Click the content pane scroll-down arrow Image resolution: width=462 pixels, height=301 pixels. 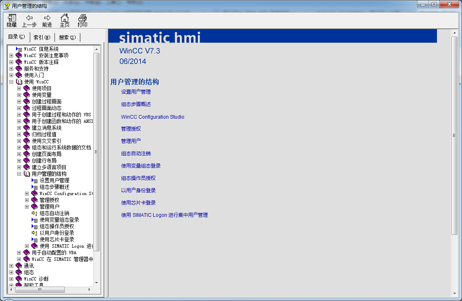pyautogui.click(x=454, y=294)
